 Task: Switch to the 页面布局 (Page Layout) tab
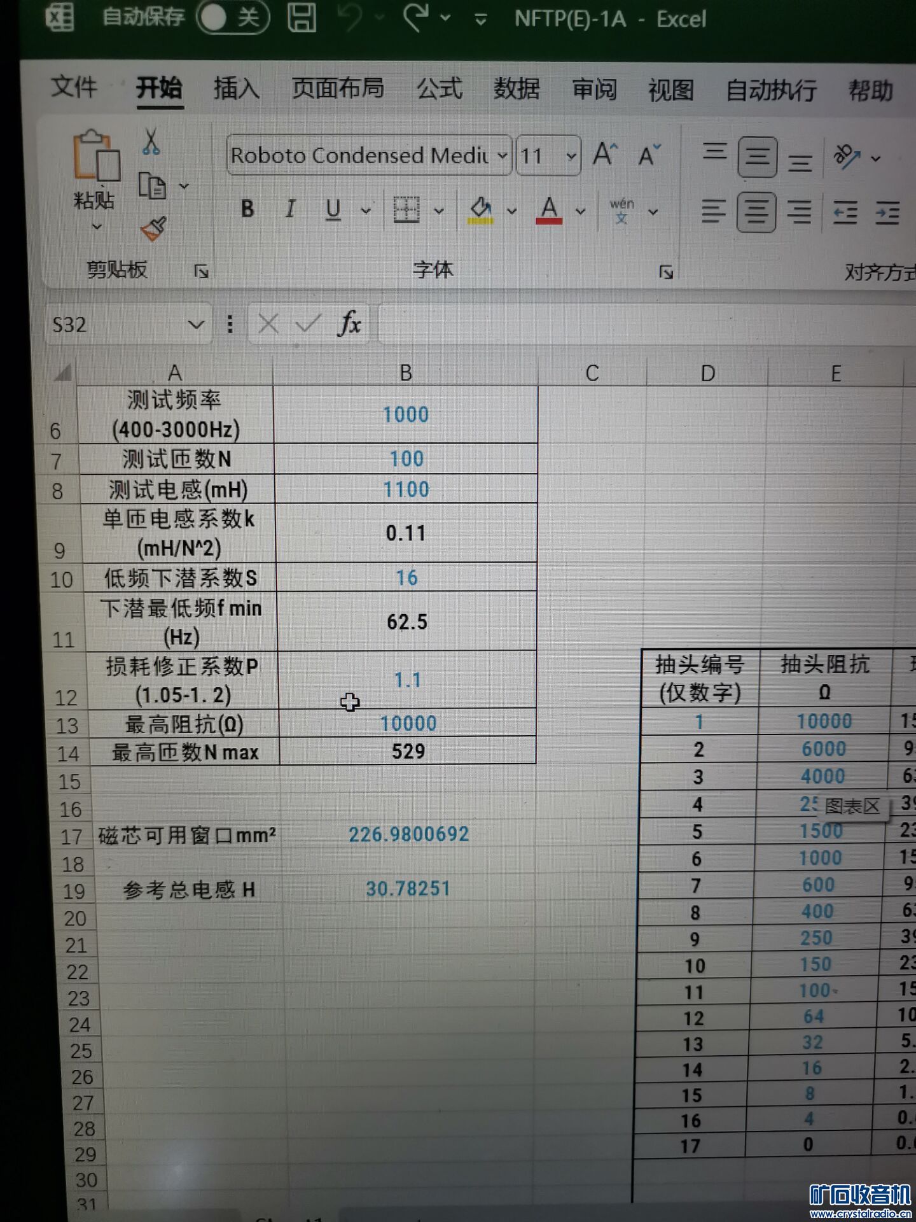click(338, 88)
